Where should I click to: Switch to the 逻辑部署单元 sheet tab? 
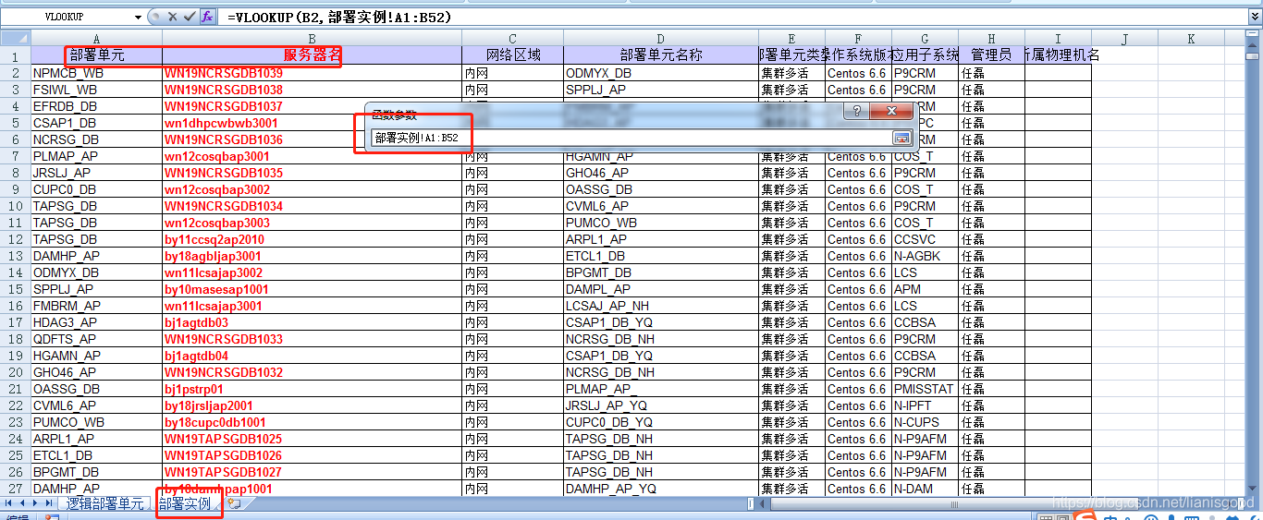104,503
